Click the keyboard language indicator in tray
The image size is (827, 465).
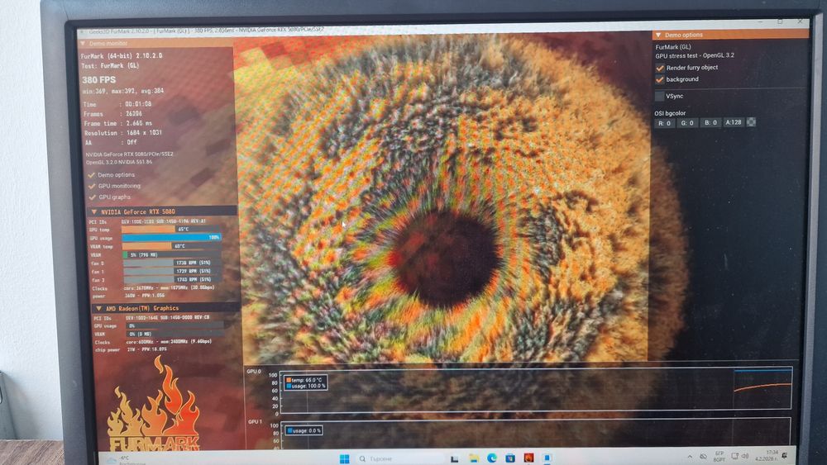click(719, 456)
